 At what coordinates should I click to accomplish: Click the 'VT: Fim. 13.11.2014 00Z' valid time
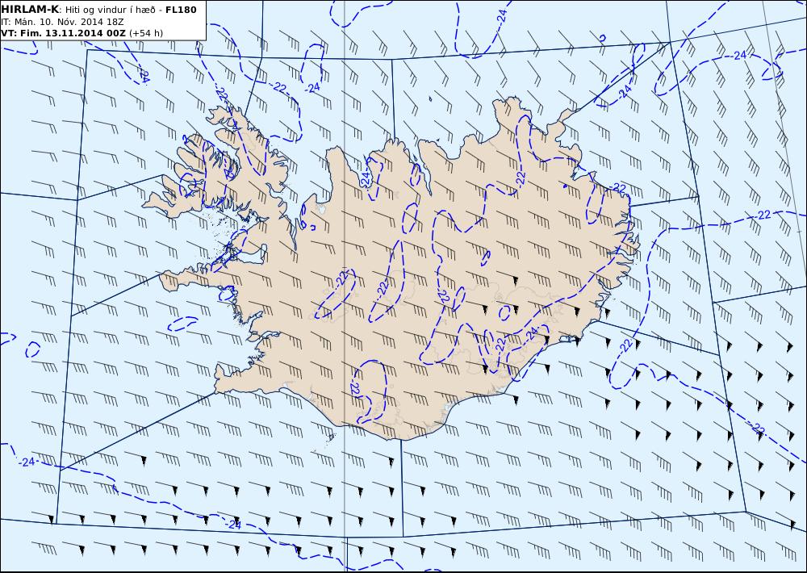[x=63, y=33]
